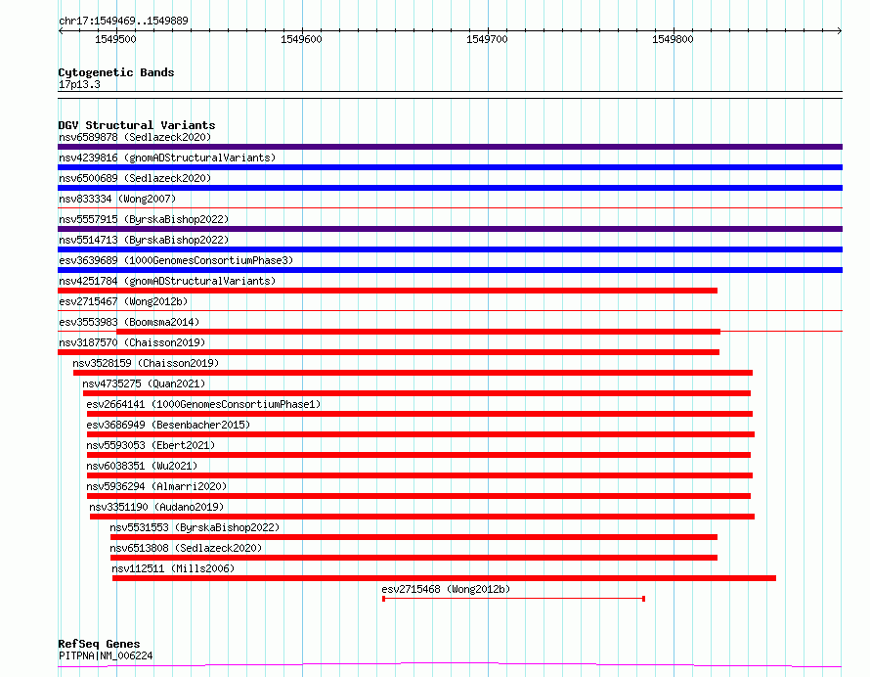Click the 17p13.3 band label
This screenshot has height=677, width=870.
click(79, 84)
